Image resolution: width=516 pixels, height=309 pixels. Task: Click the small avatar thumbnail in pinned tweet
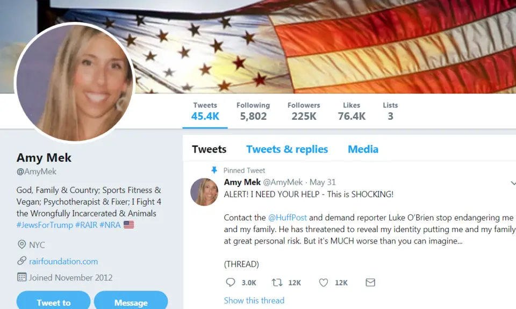click(204, 192)
